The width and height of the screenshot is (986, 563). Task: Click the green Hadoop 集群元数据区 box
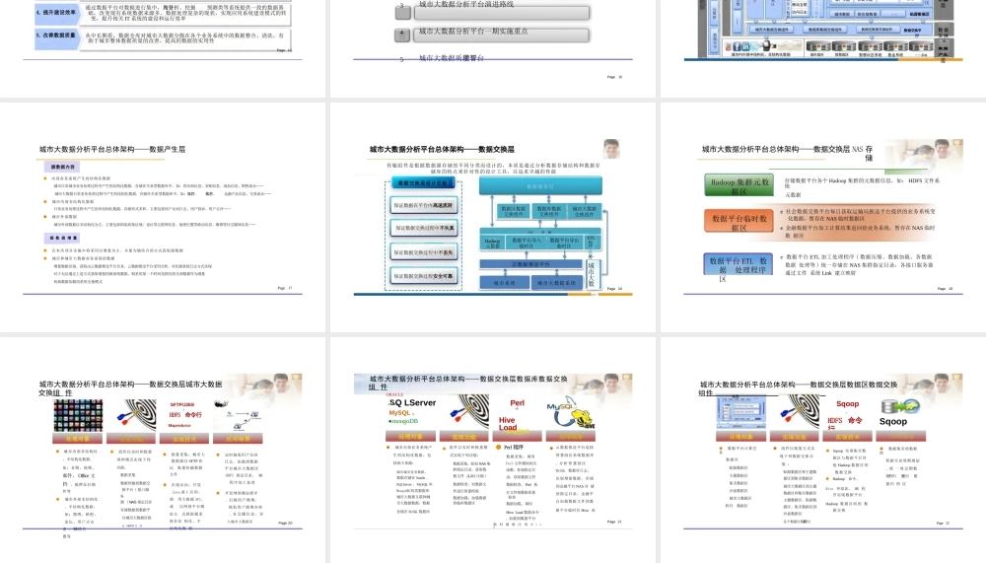(739, 185)
